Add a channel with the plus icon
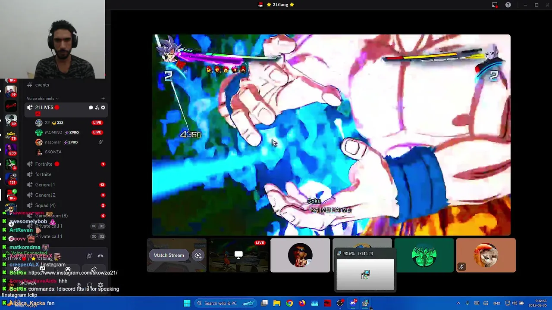 click(x=103, y=99)
